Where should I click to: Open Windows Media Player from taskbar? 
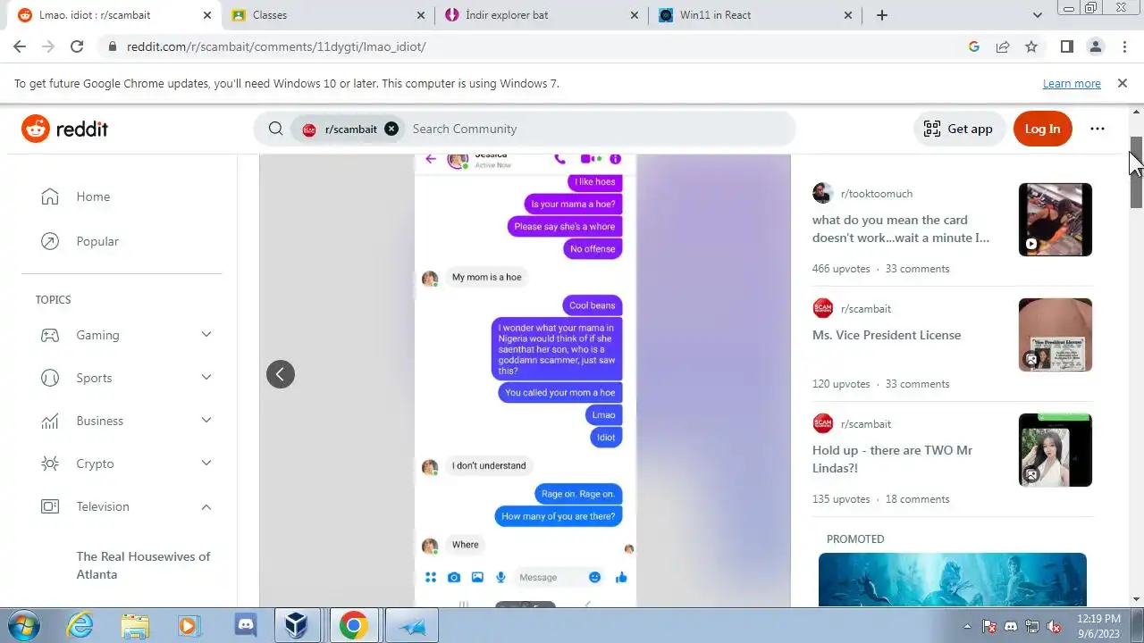pyautogui.click(x=189, y=625)
